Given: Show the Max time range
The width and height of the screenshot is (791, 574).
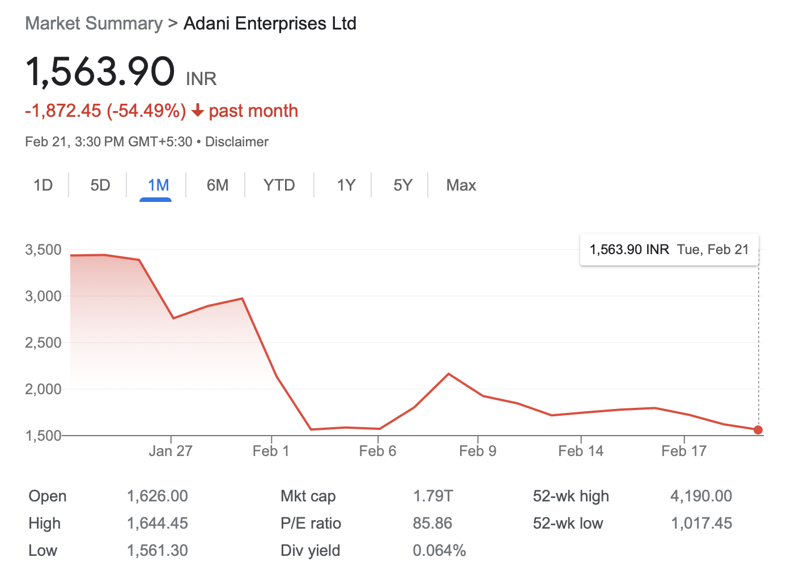Looking at the screenshot, I should point(461,185).
